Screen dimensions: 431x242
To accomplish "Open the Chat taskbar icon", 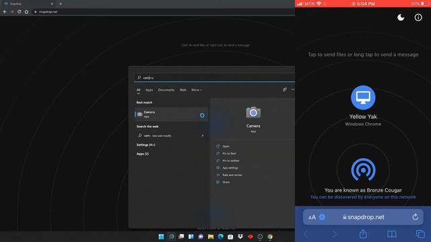I will pyautogui.click(x=201, y=237).
